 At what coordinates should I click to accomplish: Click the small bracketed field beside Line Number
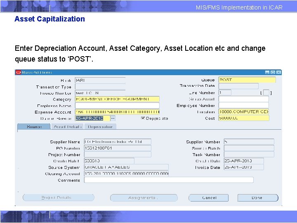pyautogui.click(x=266, y=93)
